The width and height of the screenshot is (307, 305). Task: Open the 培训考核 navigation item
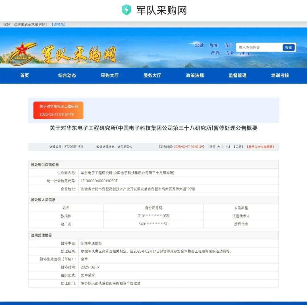(280, 75)
